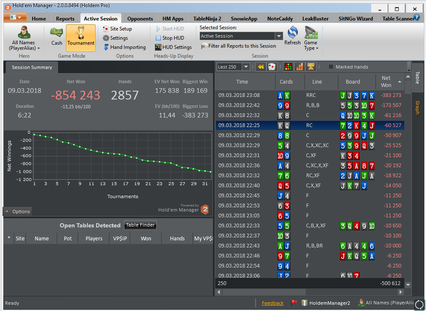The height and width of the screenshot is (311, 426).
Task: Select the Tournament game mode trophy
Action: (81, 38)
